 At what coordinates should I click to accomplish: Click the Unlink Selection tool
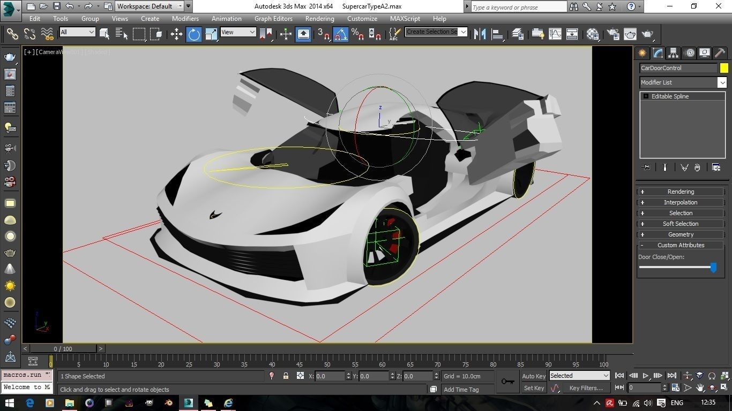[x=29, y=34]
